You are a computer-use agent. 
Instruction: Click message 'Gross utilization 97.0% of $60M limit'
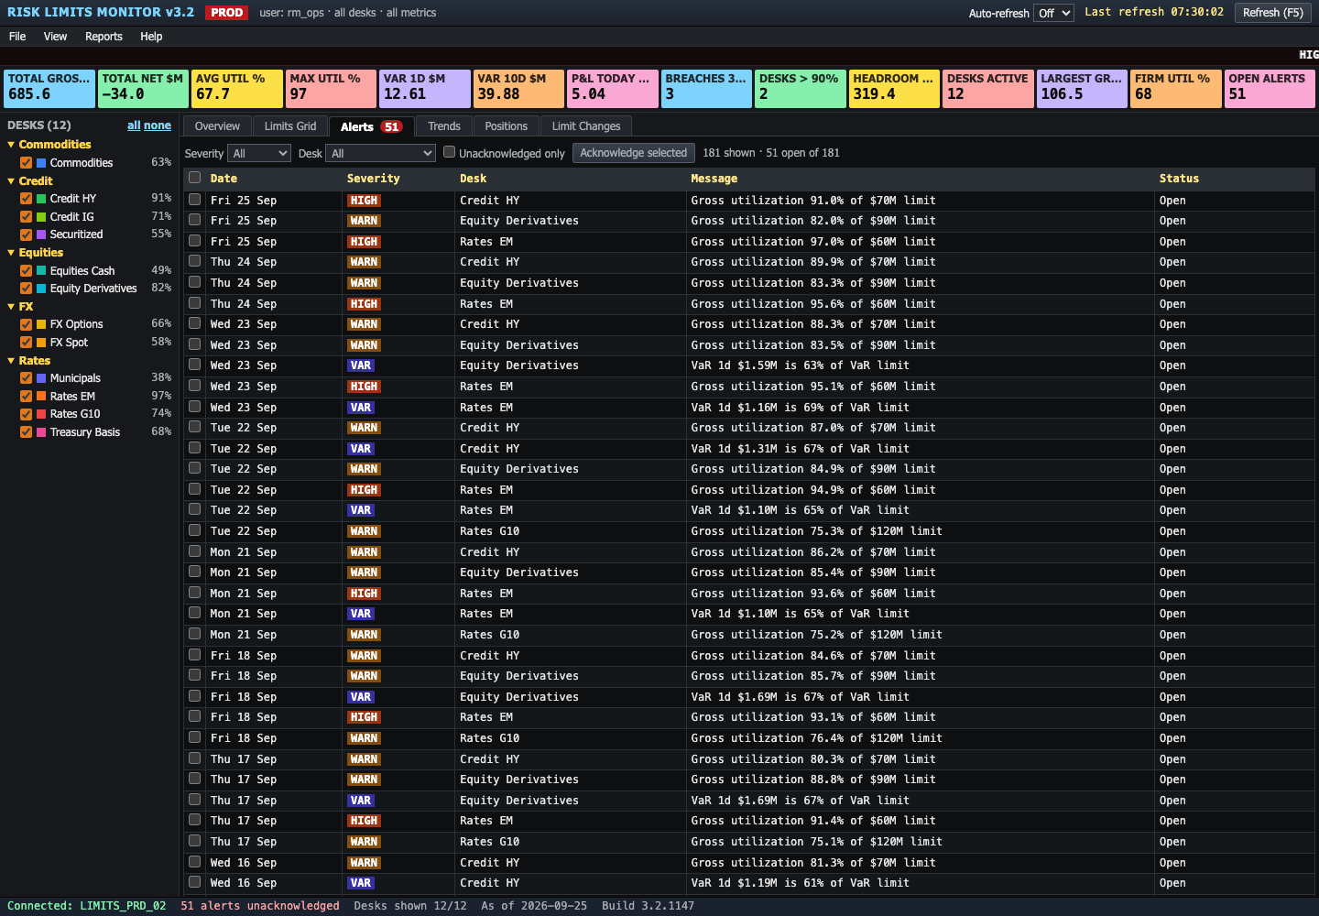coord(813,242)
